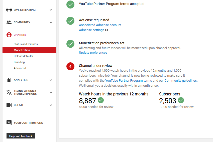Open AdSense settings link
The width and height of the screenshot is (213, 142).
point(91,30)
